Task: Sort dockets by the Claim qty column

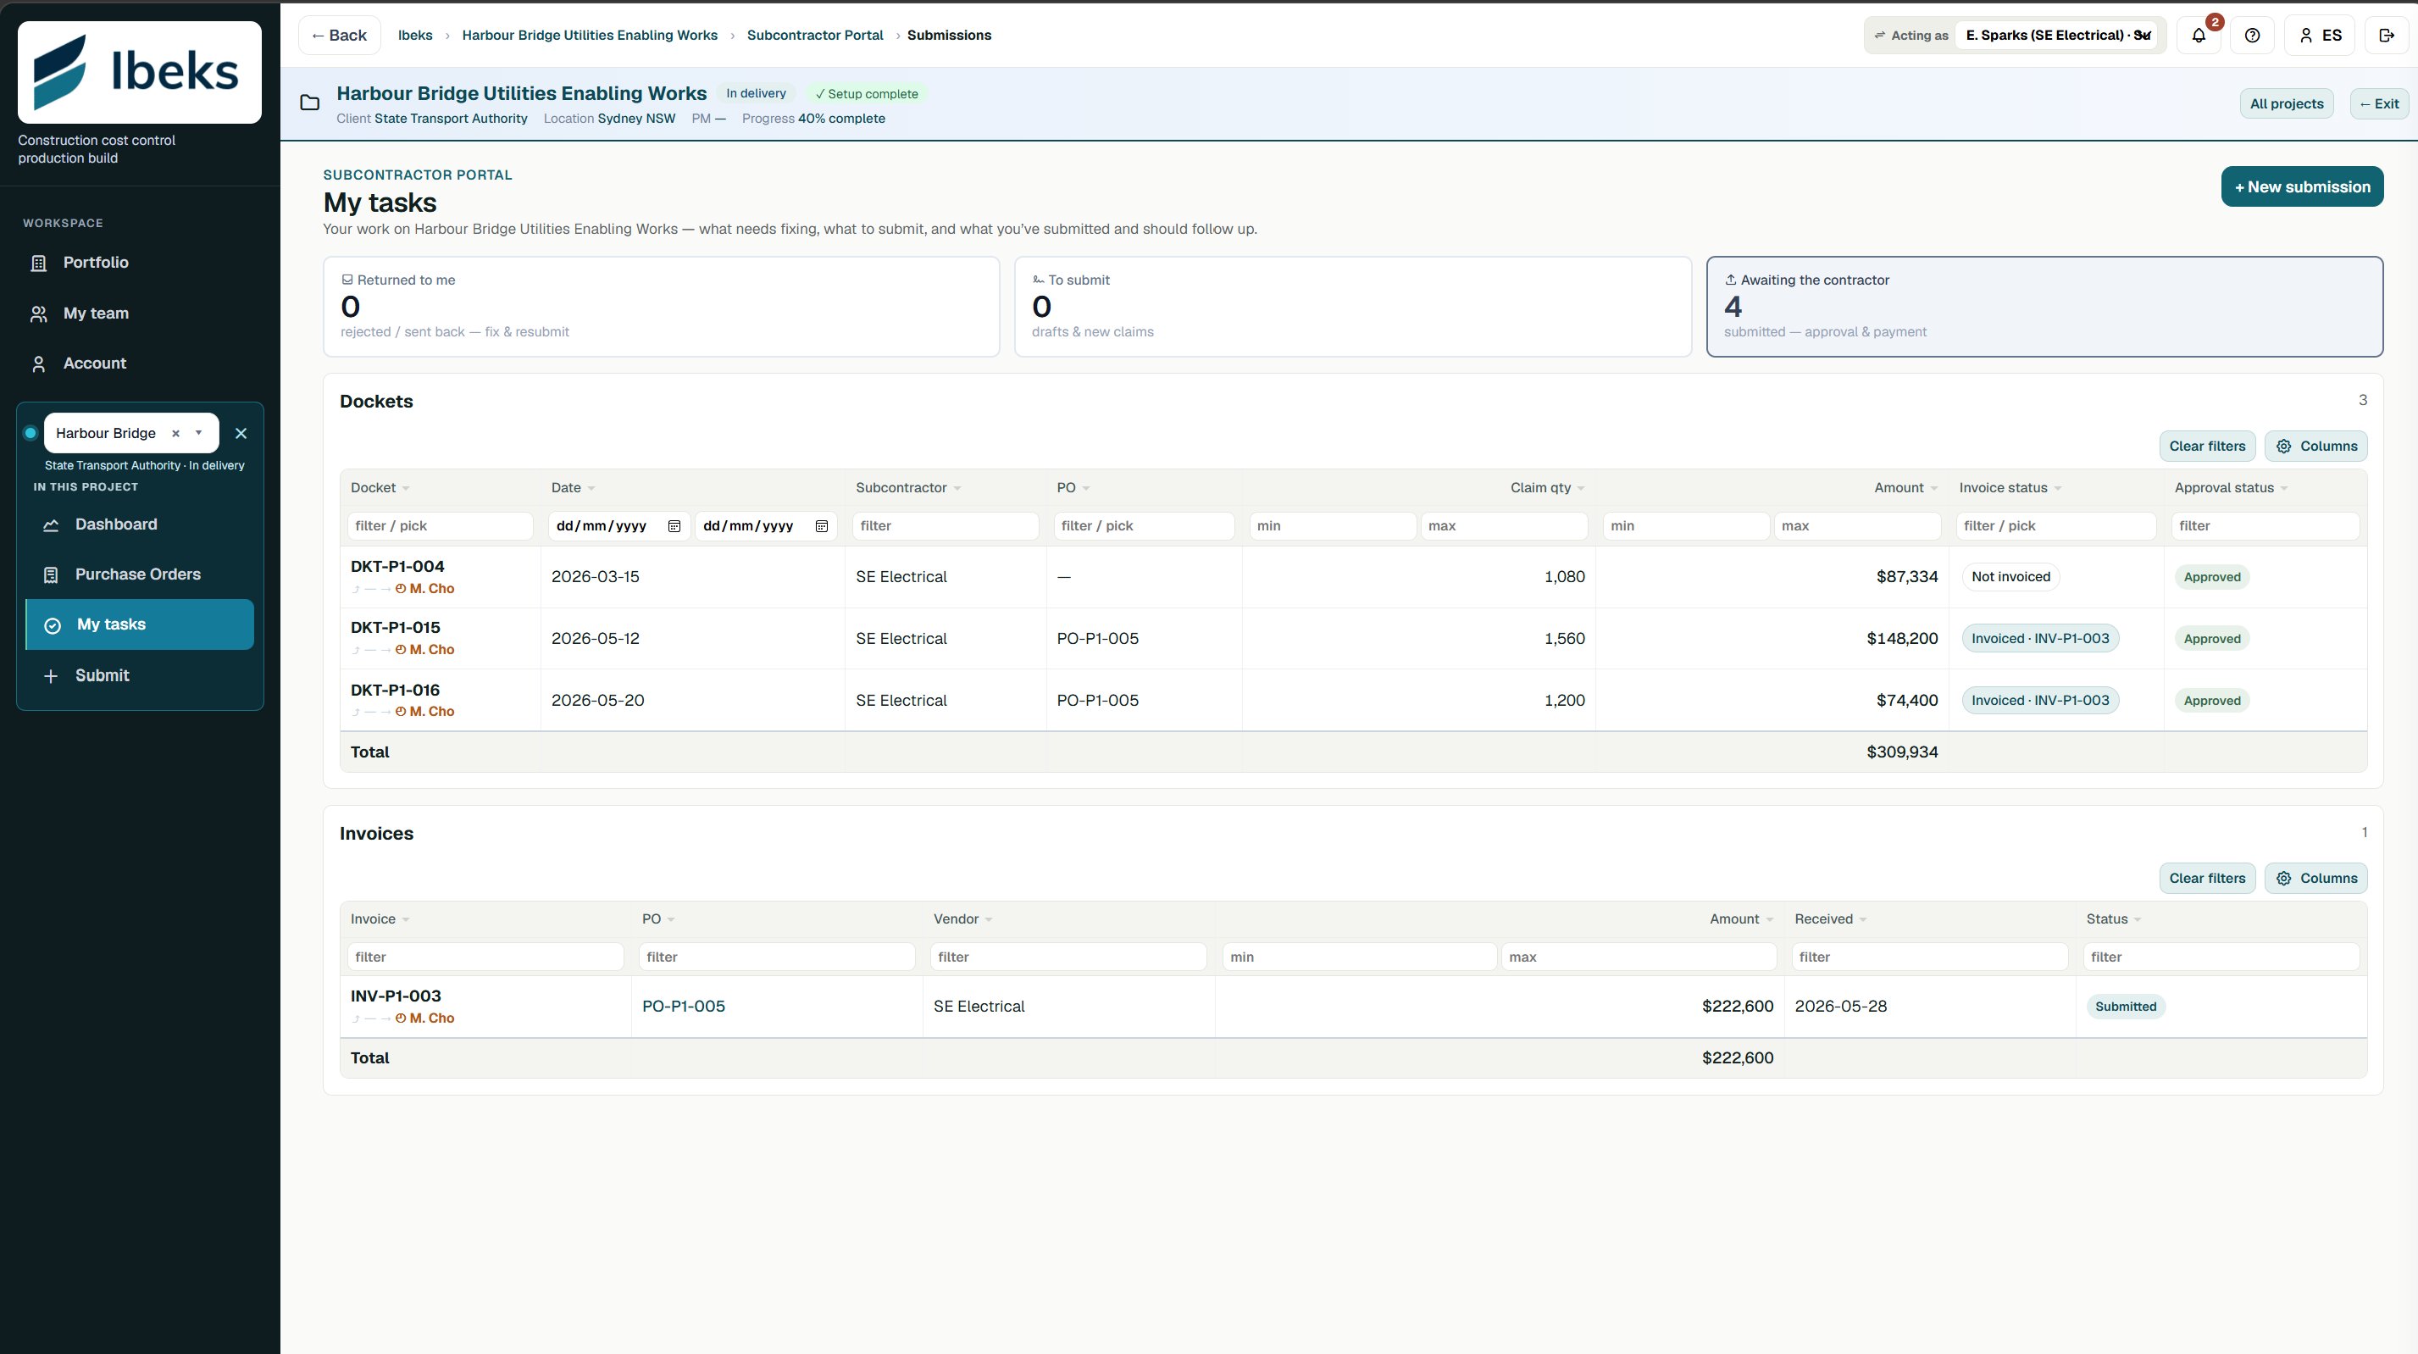Action: [x=1547, y=487]
